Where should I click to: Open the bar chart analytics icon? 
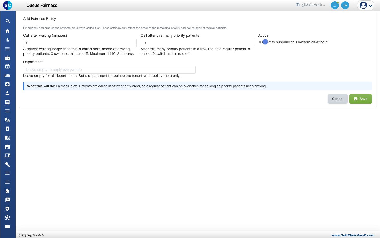pyautogui.click(x=7, y=40)
